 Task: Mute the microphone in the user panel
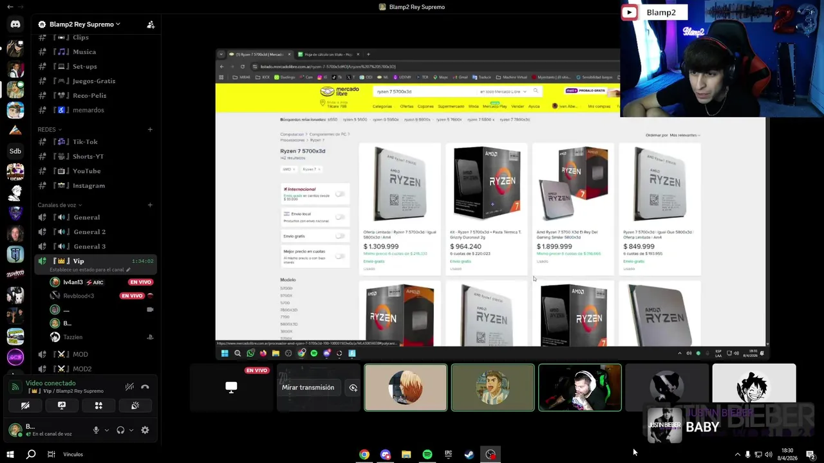96,430
